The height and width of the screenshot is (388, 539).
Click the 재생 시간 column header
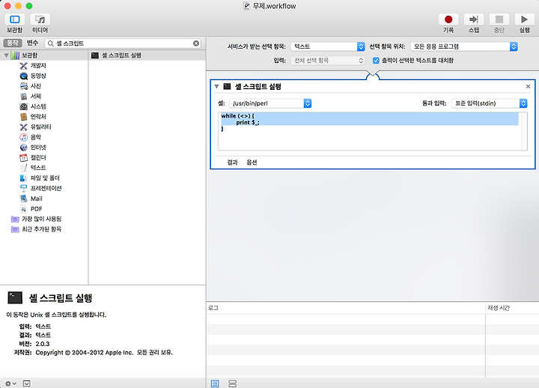512,308
